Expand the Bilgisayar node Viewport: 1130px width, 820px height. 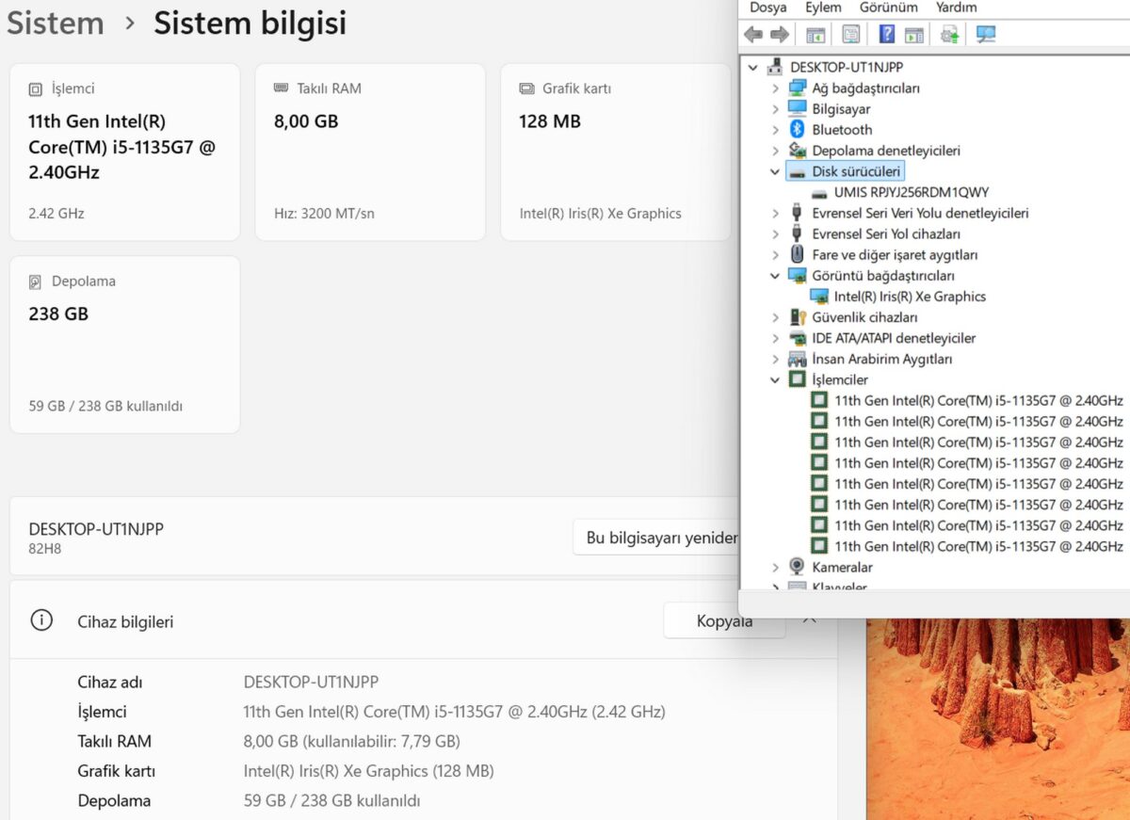(x=775, y=108)
